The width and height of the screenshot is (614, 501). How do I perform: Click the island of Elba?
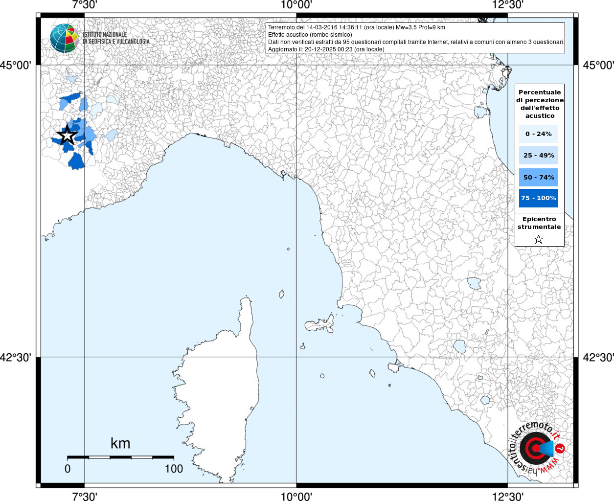(x=320, y=324)
